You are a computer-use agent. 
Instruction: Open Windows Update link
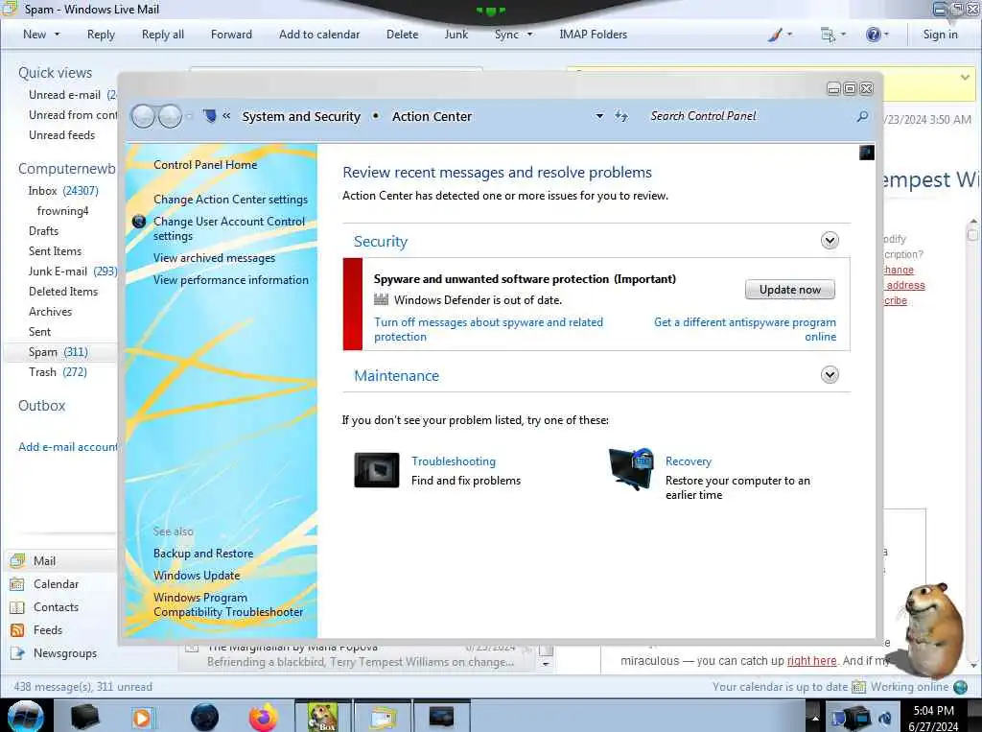click(x=197, y=576)
